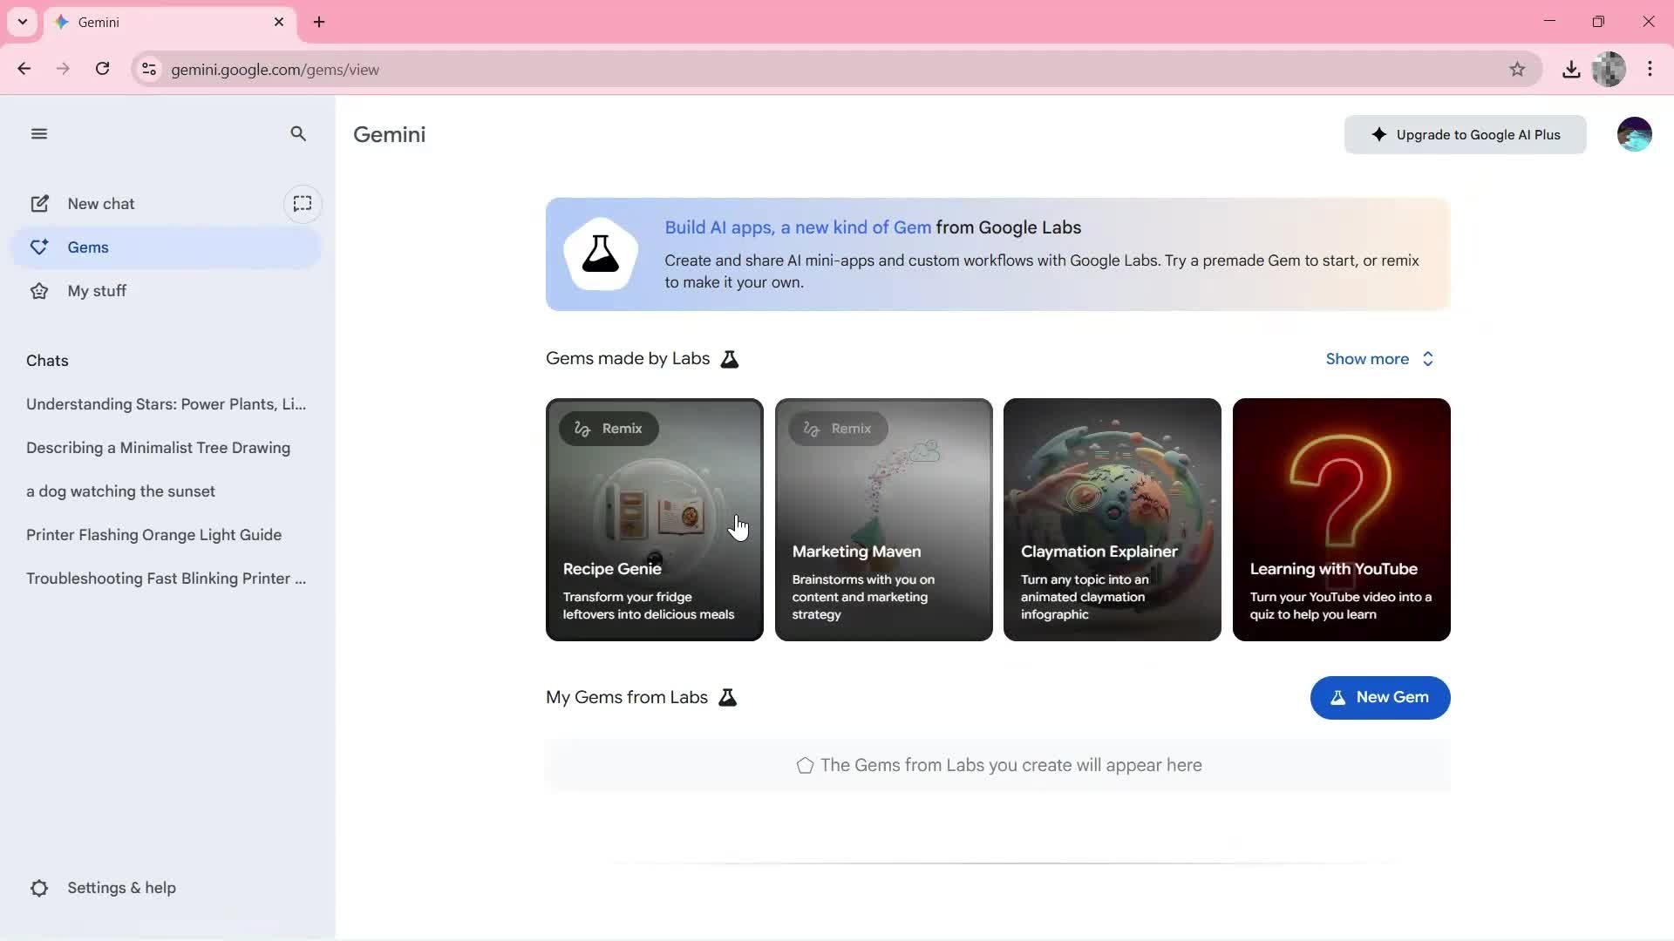The width and height of the screenshot is (1674, 941).
Task: Select the search icon in the sidebar
Action: point(297,133)
